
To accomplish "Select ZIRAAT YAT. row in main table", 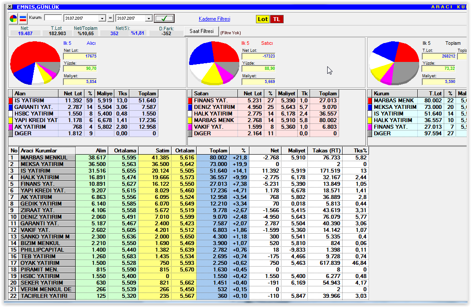I will pyautogui.click(x=188, y=210).
